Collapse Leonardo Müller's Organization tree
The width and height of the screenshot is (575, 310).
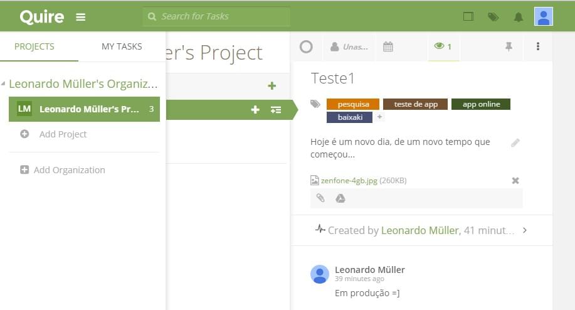point(4,84)
